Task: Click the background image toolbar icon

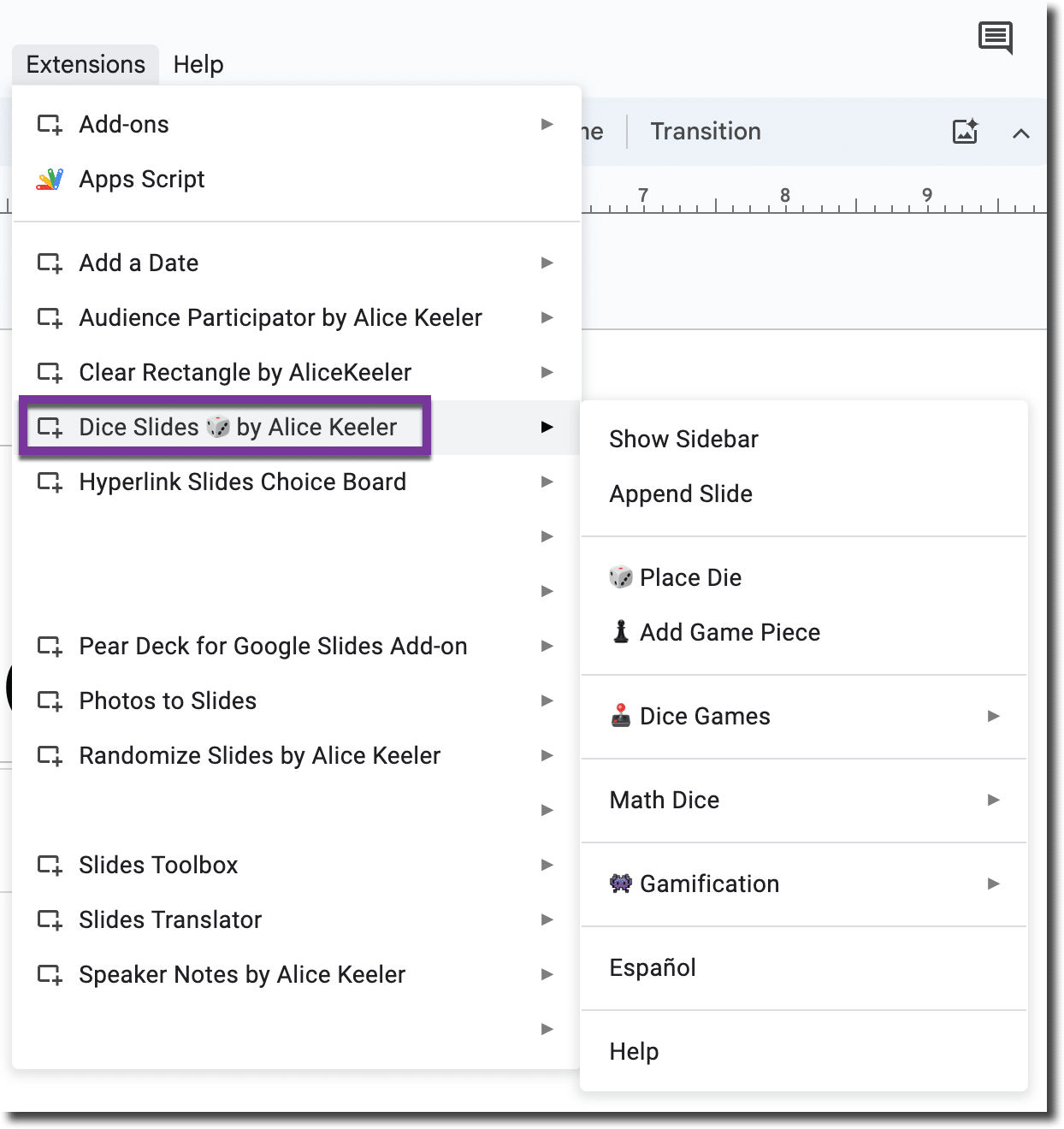Action: point(964,132)
